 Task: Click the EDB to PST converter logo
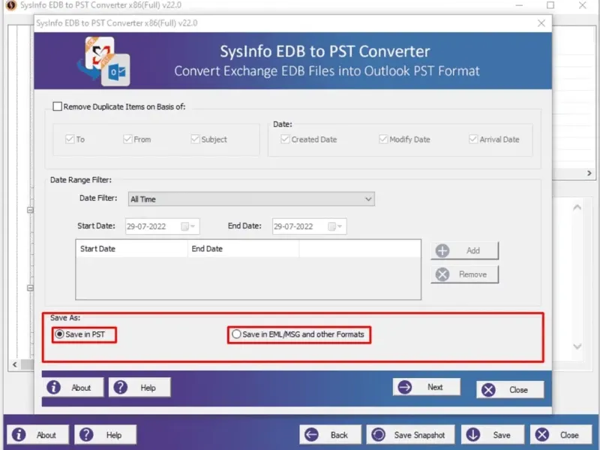[103, 61]
